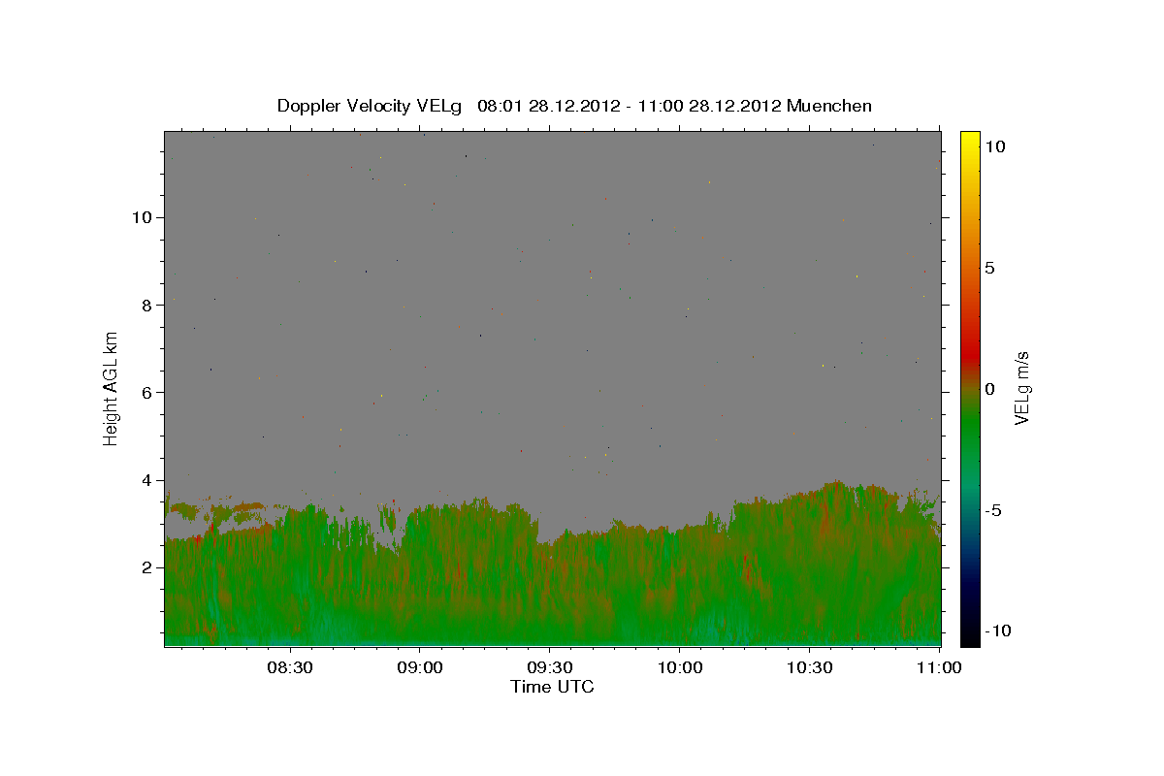Click the height axis label '10'
This screenshot has height=776, width=1164.
point(141,217)
